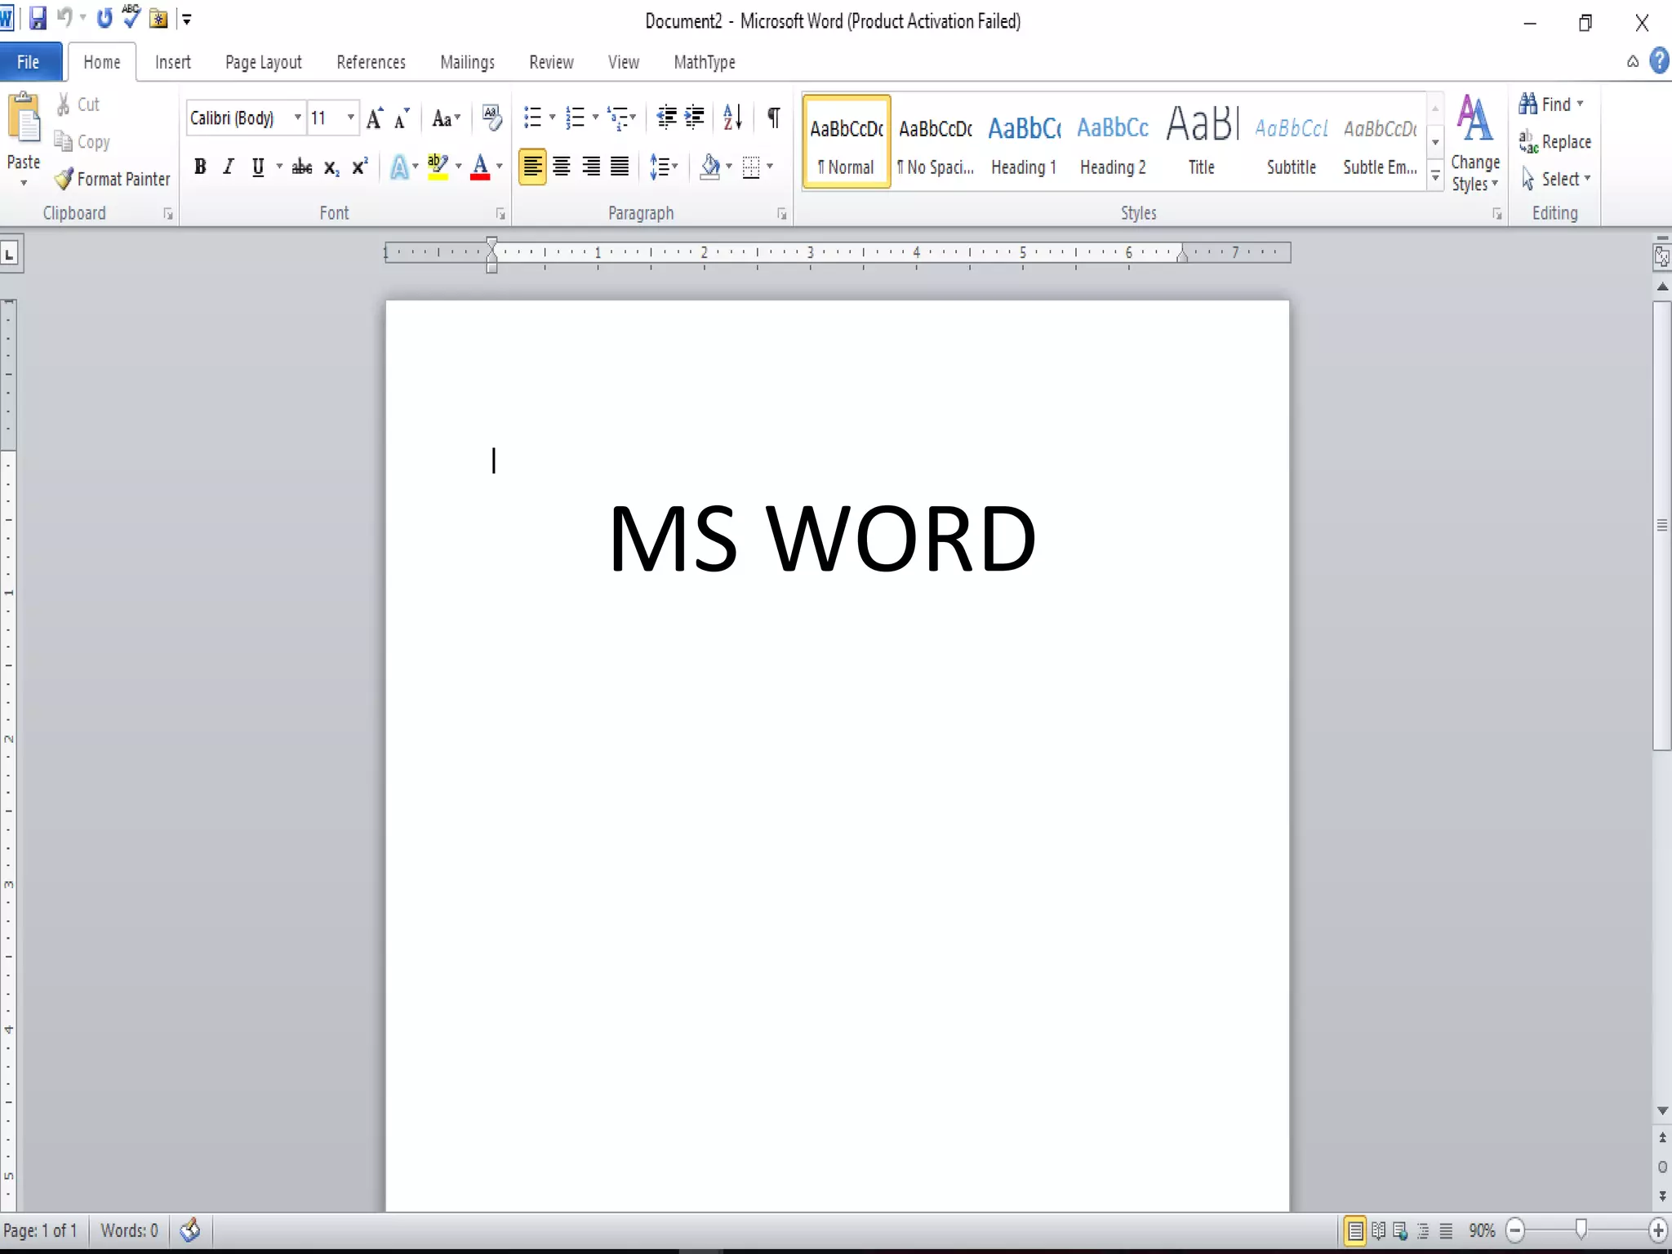Set Align Text Left

532,167
